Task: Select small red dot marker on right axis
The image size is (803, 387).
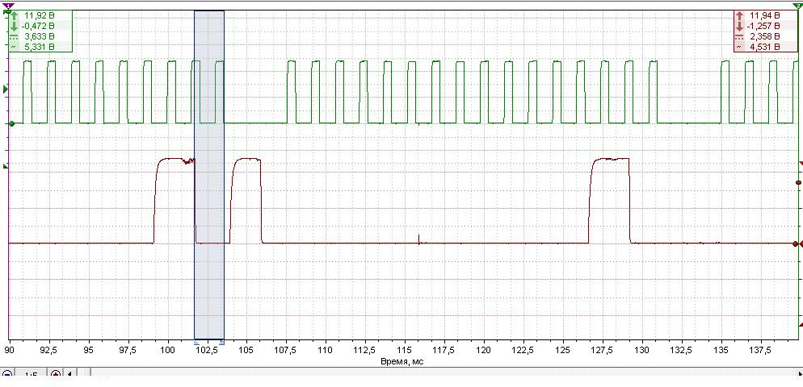Action: click(x=798, y=182)
